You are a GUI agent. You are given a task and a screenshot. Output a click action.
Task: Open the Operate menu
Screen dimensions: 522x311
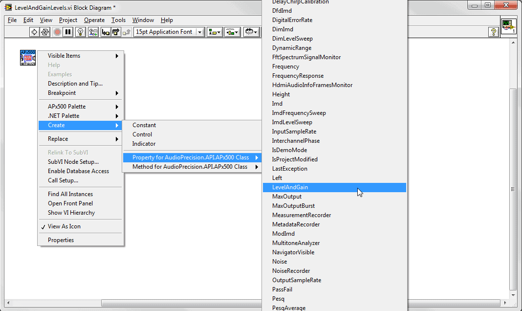pos(94,20)
